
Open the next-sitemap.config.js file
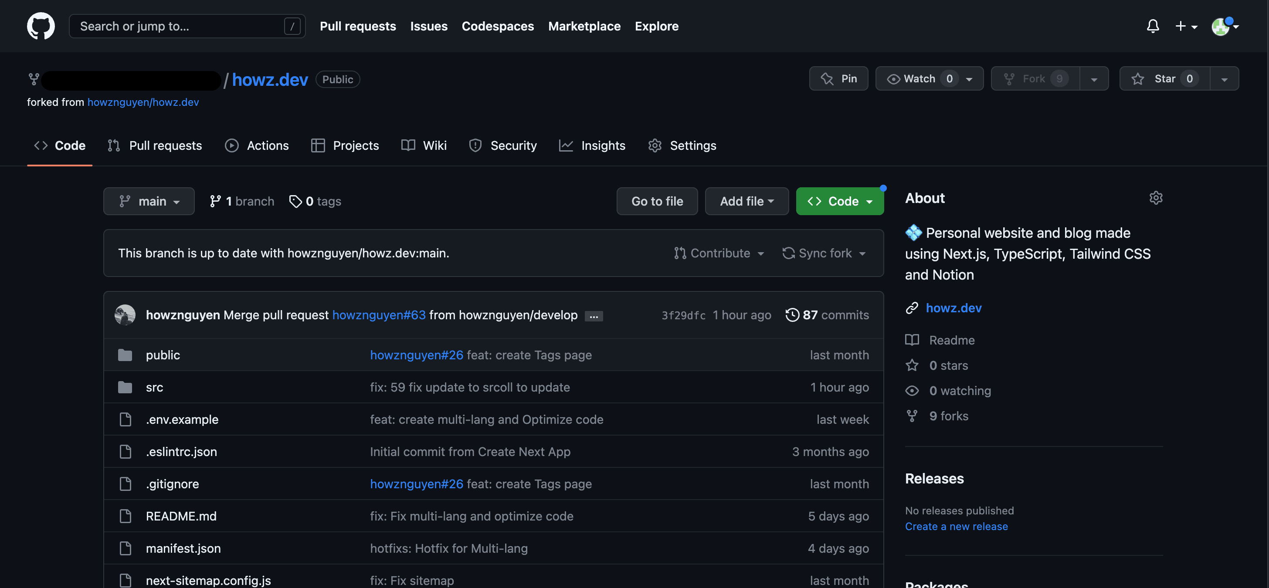click(x=208, y=580)
